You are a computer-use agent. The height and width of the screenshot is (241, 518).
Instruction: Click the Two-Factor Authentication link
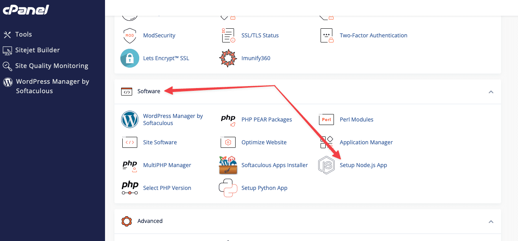pyautogui.click(x=374, y=35)
